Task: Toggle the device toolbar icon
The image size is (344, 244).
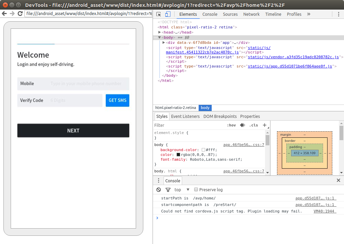Action: point(168,14)
